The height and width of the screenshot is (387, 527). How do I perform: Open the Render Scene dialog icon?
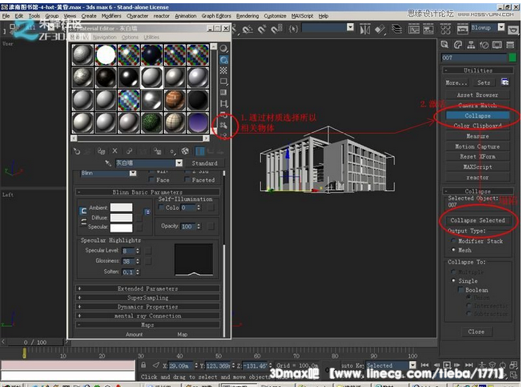[x=462, y=30]
